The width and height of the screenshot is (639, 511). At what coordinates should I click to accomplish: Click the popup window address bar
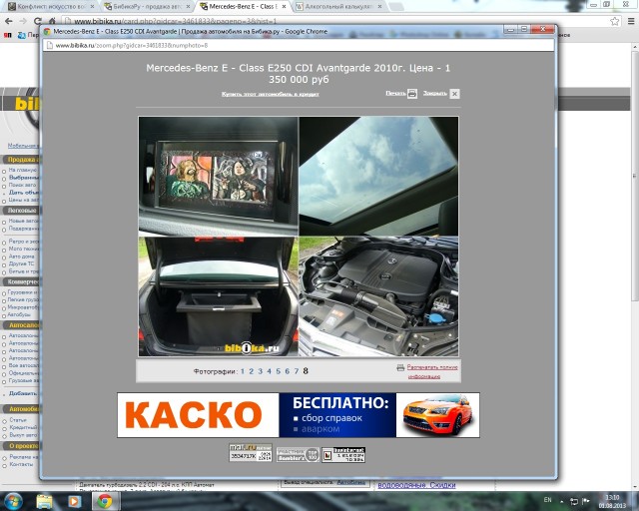coord(299,45)
